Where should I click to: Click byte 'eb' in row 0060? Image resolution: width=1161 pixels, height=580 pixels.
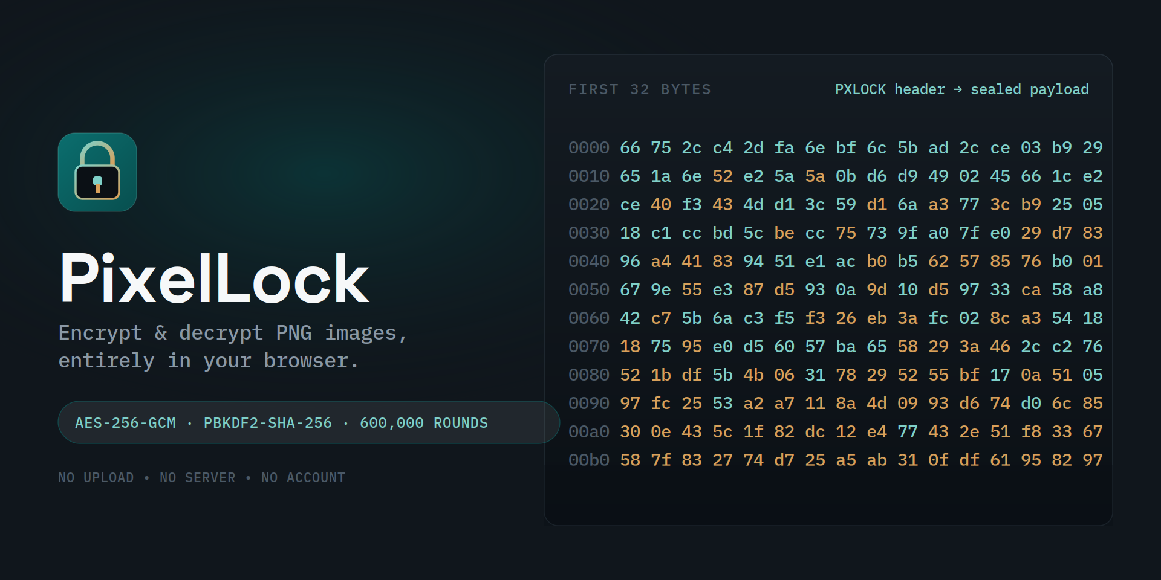coord(877,318)
